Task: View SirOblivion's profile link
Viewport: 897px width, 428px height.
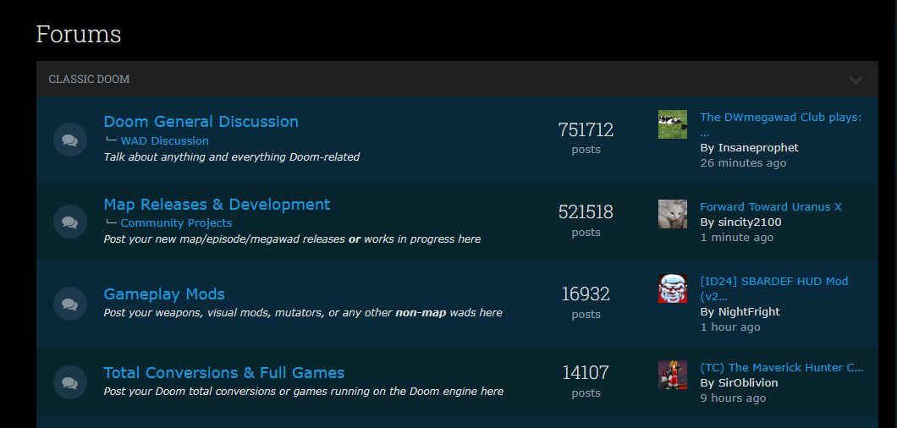Action: click(x=748, y=383)
